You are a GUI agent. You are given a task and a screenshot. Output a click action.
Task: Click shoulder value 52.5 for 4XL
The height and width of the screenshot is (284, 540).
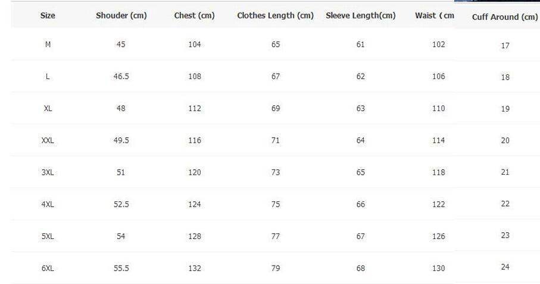pyautogui.click(x=121, y=204)
